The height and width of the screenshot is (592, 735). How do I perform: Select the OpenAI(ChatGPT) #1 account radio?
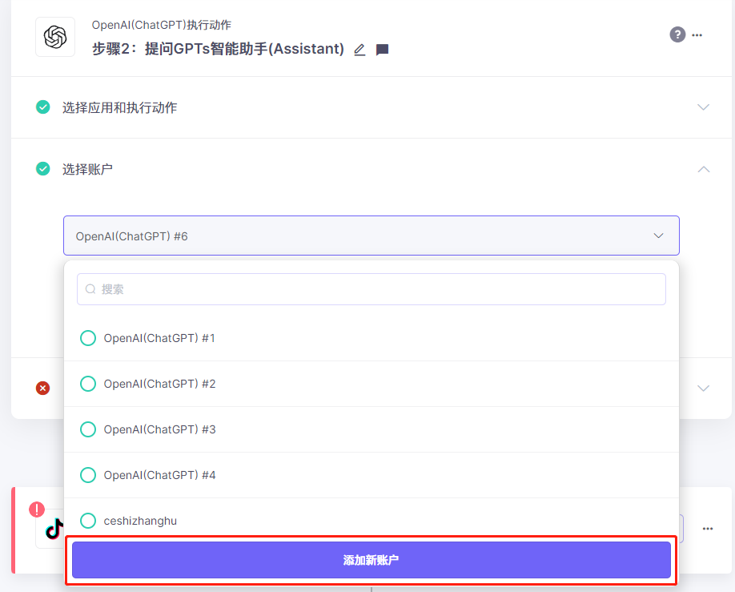click(x=88, y=338)
